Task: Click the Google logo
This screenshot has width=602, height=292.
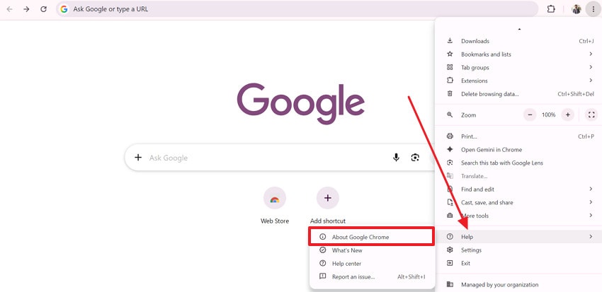Action: point(300,103)
